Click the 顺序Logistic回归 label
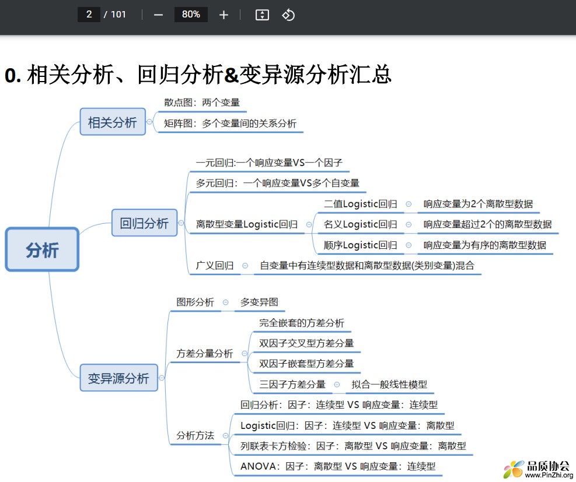The height and width of the screenshot is (482, 576). coord(361,245)
